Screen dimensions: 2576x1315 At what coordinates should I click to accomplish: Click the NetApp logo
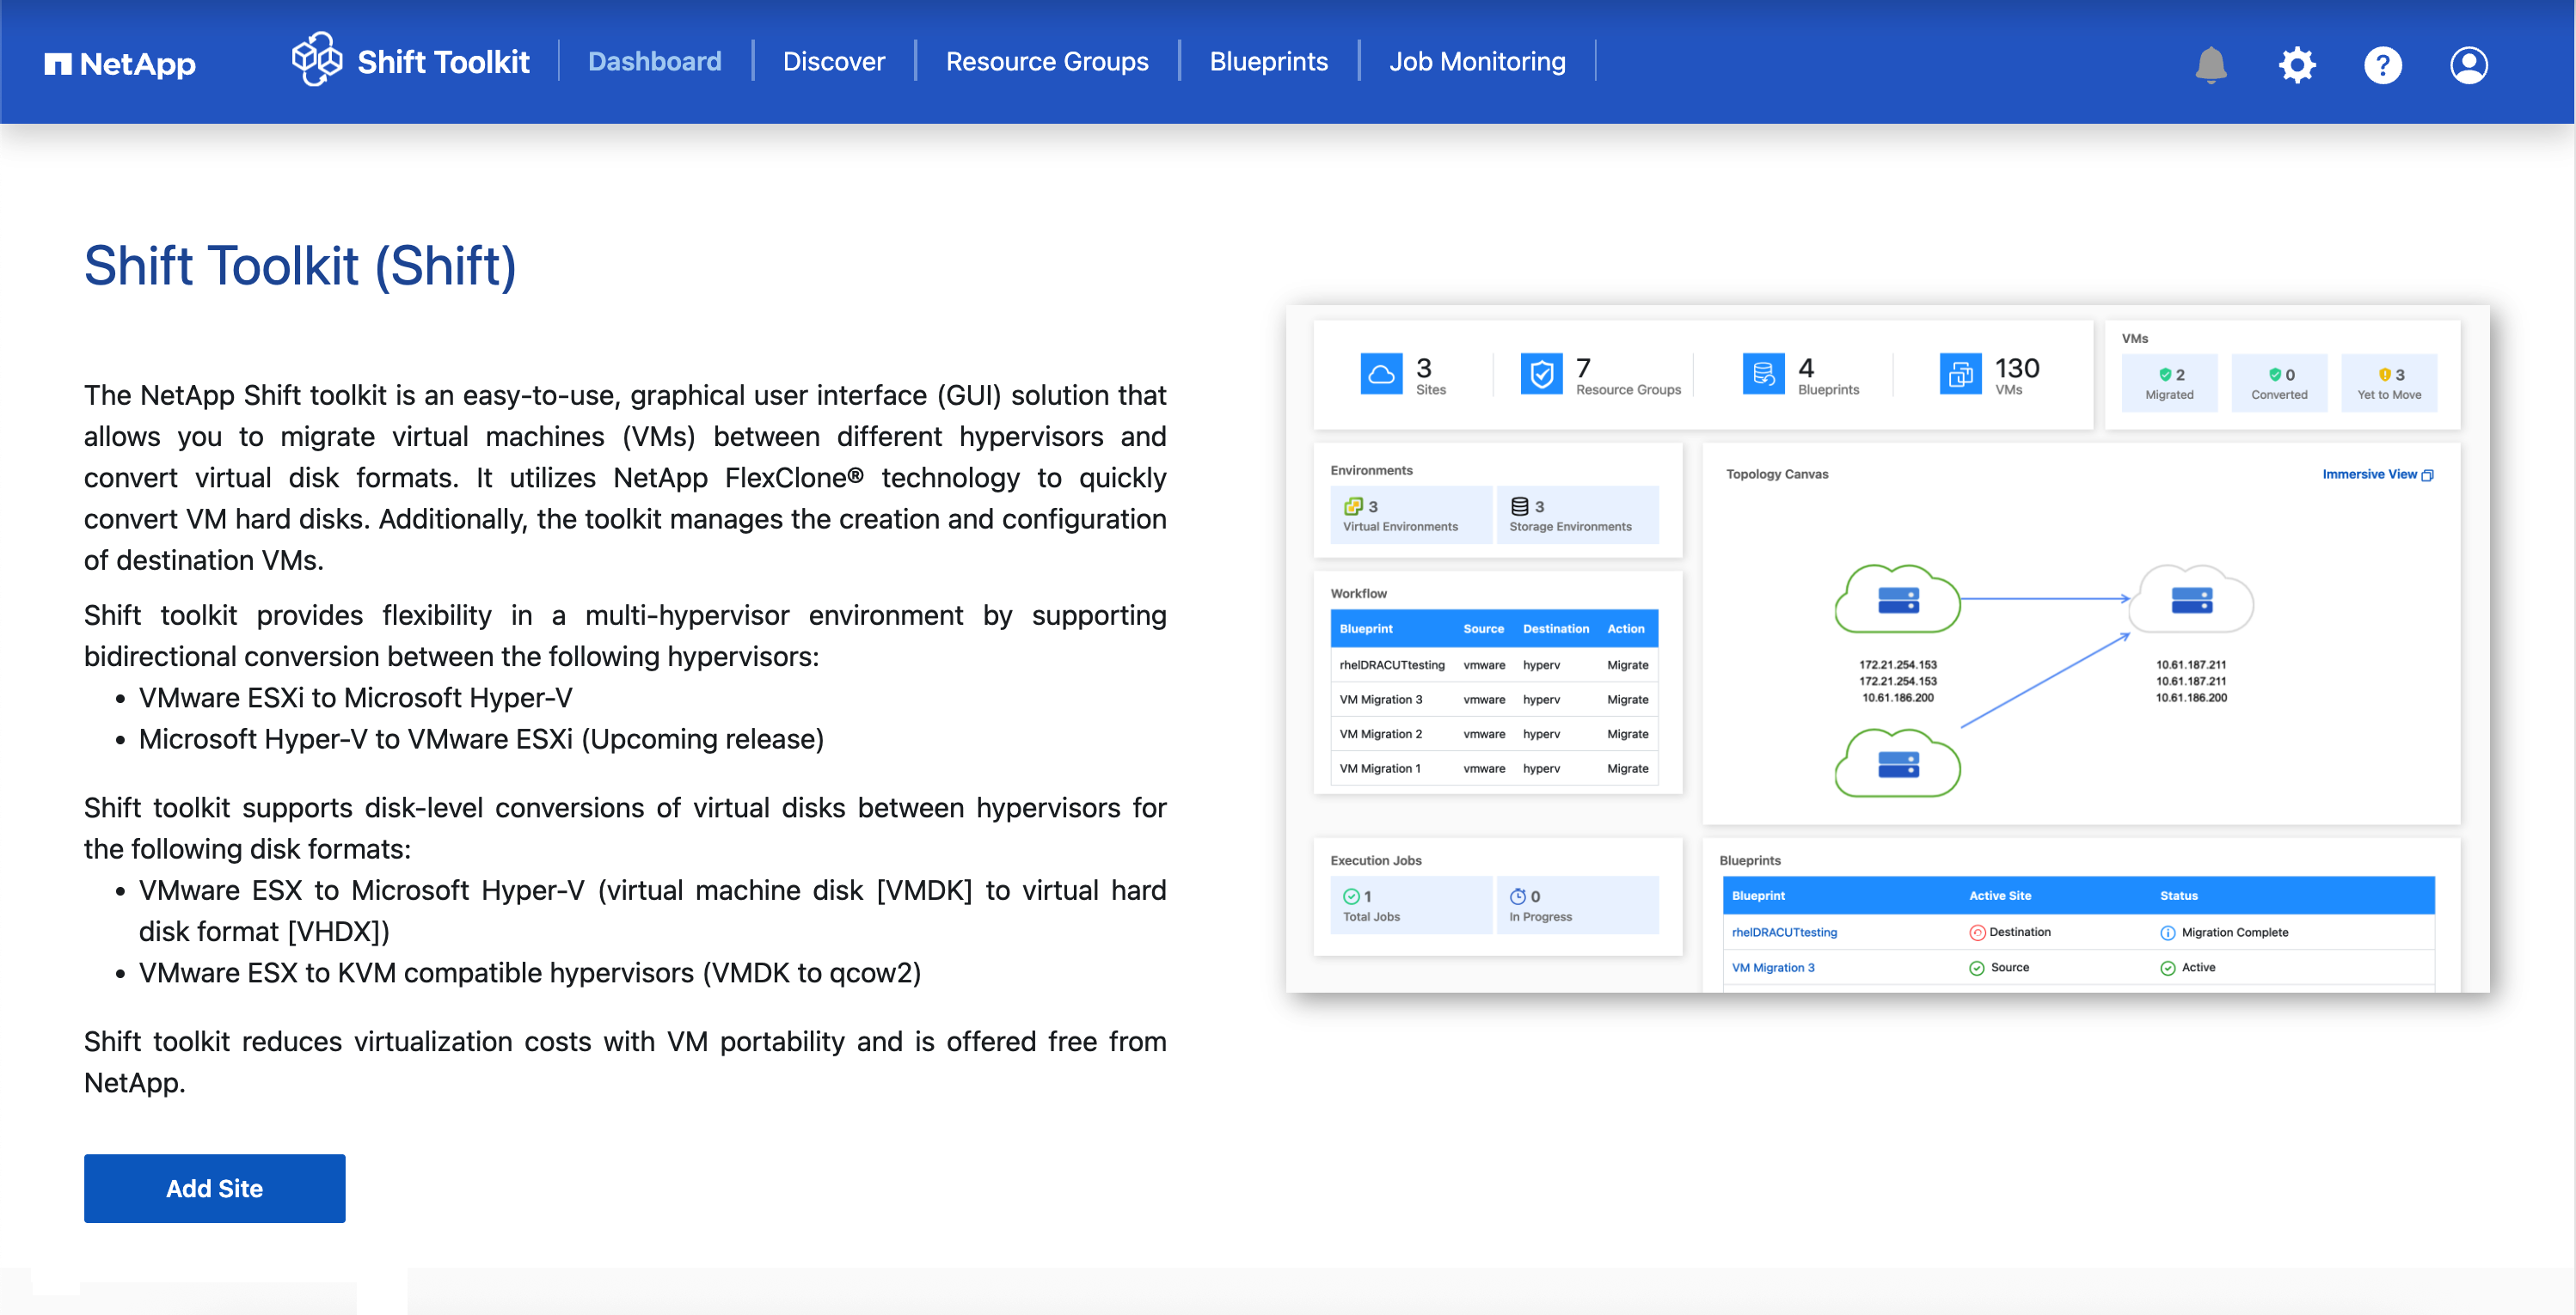tap(120, 64)
